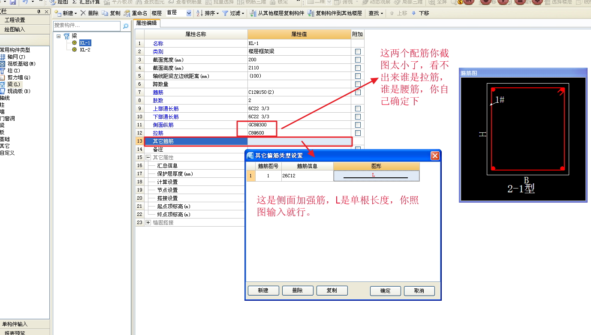The width and height of the screenshot is (591, 335).
Task: Collapse the 其它属性 group
Action: click(148, 157)
